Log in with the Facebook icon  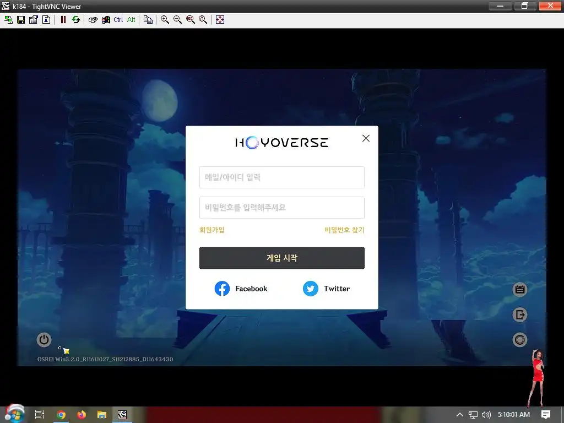pos(222,289)
